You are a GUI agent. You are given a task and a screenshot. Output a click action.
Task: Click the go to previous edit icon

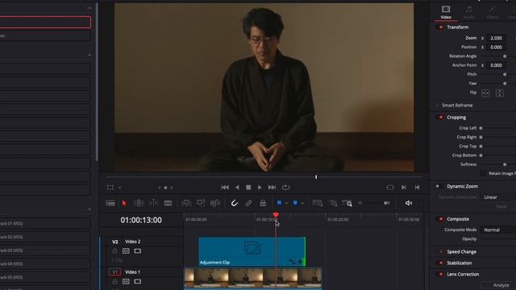tap(417, 188)
